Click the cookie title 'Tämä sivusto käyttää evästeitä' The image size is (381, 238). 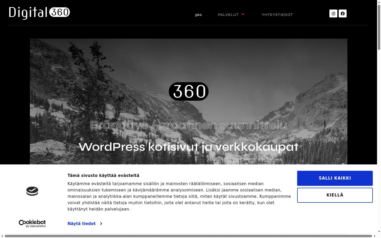click(x=103, y=176)
